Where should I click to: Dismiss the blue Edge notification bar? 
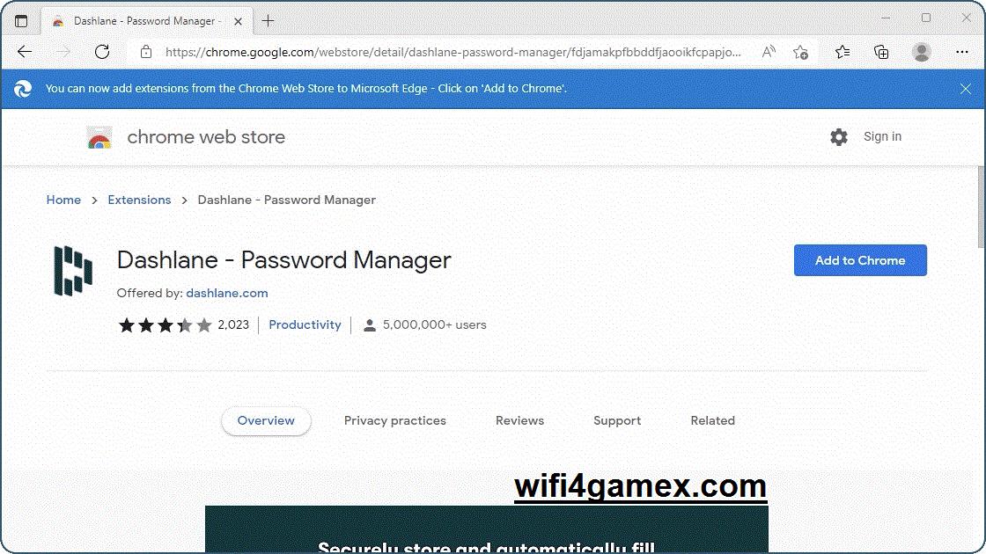966,89
